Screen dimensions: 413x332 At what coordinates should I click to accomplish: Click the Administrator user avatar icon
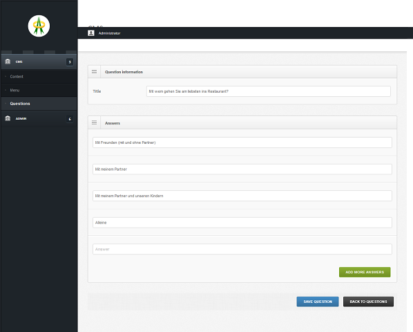pyautogui.click(x=91, y=33)
